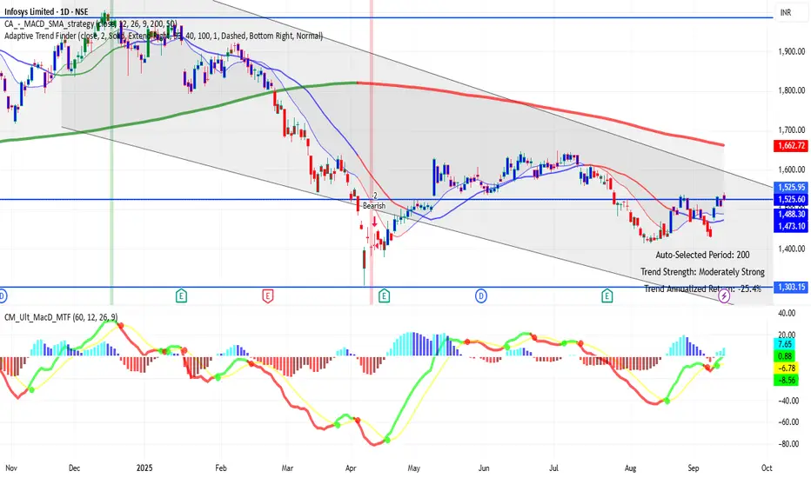Click the red bearish down arrow marker

[374, 222]
